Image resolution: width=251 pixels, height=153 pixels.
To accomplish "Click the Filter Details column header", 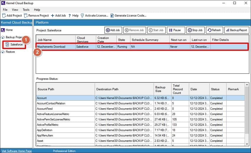I will [230, 40].
